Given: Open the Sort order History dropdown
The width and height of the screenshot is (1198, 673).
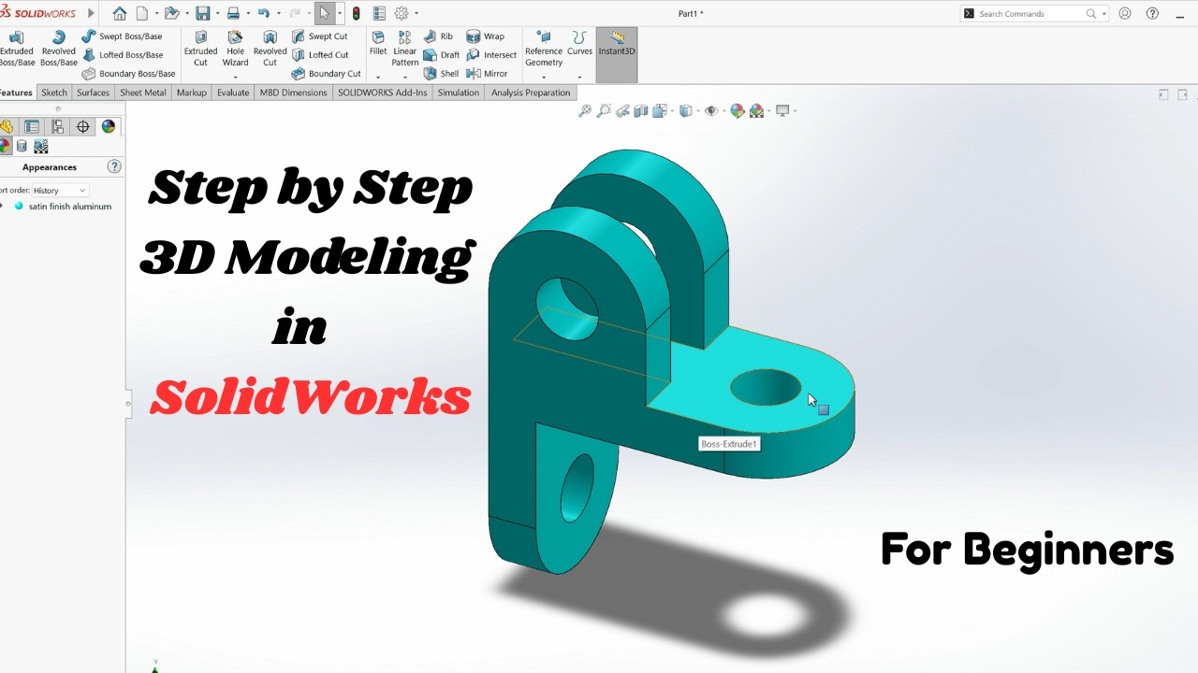Looking at the screenshot, I should (60, 191).
